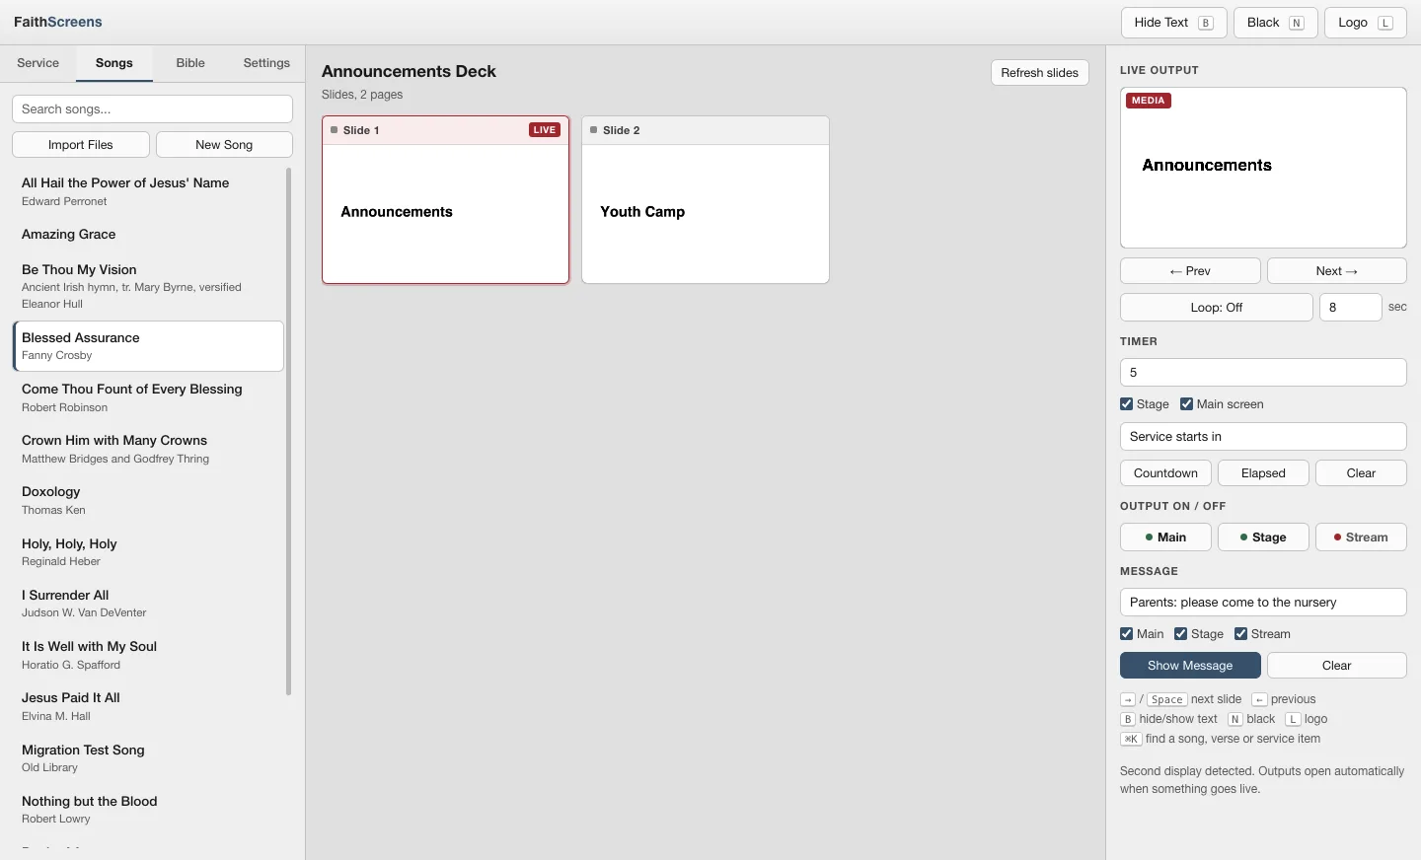
Task: Select the song Amazing Grace
Action: point(148,235)
